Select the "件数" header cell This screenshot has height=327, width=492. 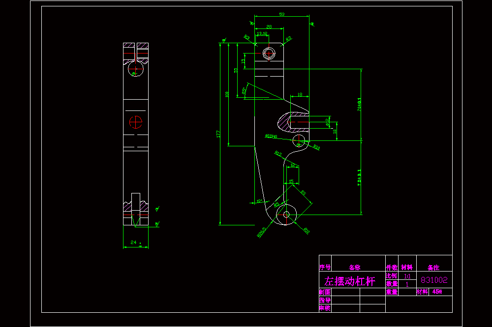(392, 267)
